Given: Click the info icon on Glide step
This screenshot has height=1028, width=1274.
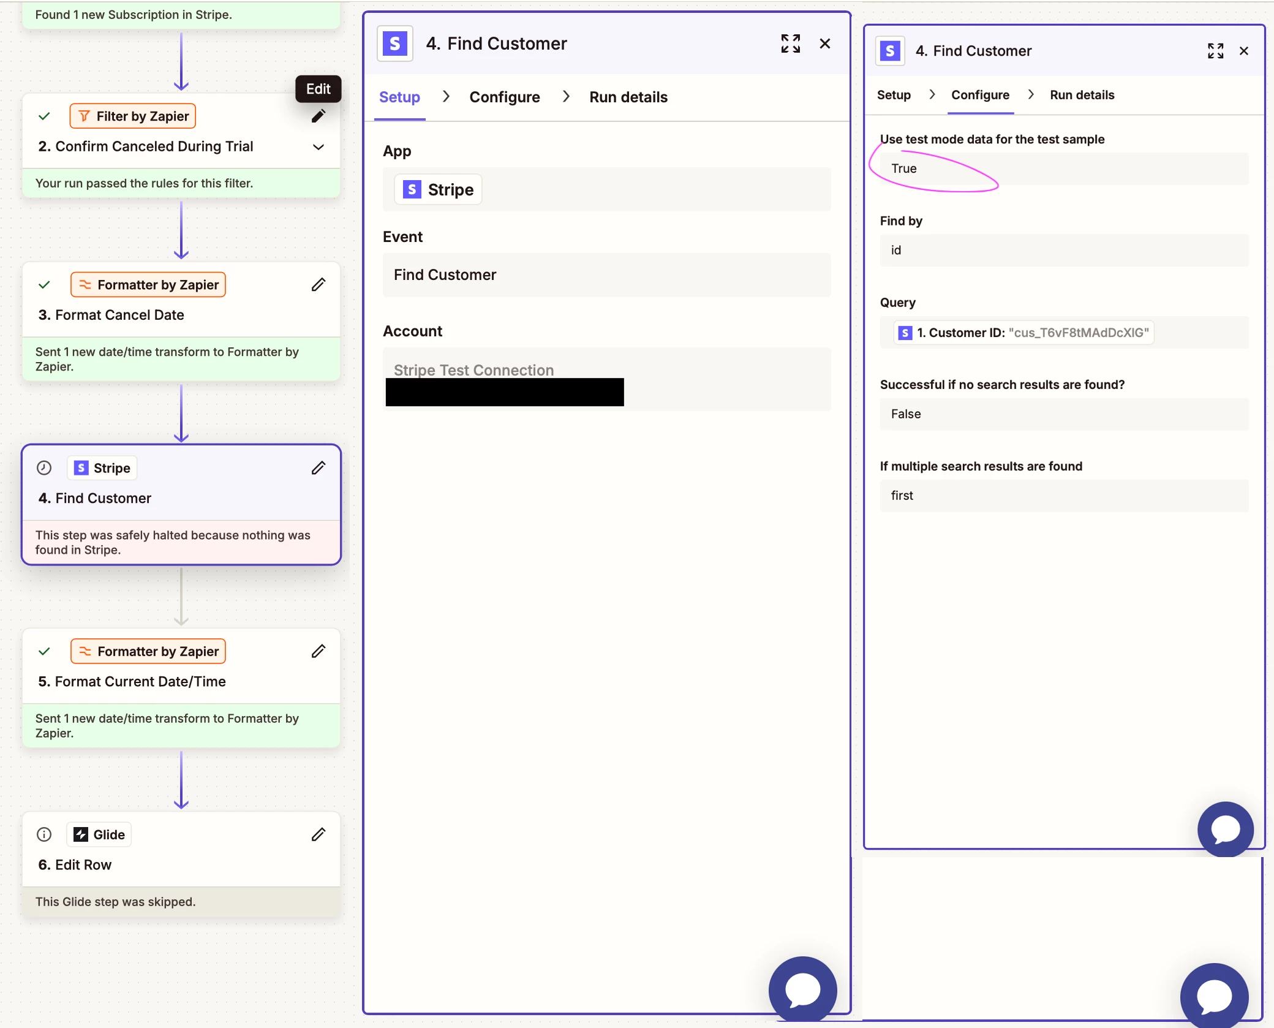Looking at the screenshot, I should tap(44, 834).
